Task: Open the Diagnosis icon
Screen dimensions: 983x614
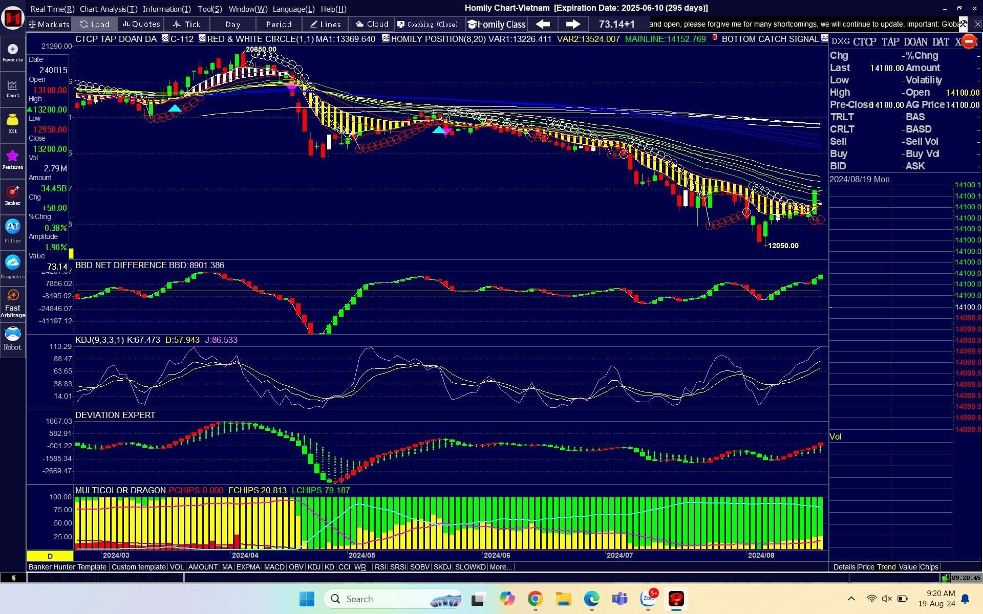Action: pyautogui.click(x=13, y=267)
